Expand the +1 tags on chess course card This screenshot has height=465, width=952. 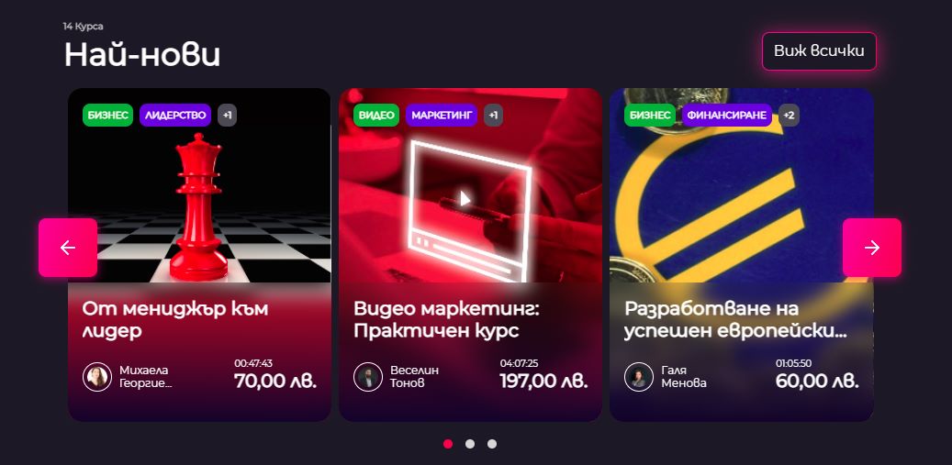(227, 116)
